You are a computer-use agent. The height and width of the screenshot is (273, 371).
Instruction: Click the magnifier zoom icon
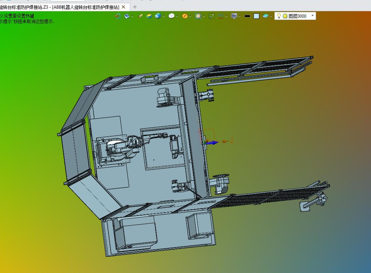[x=198, y=16]
